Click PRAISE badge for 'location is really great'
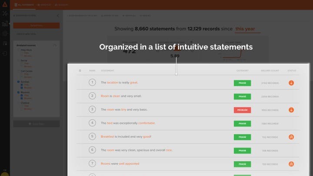Image resolution: width=313 pixels, height=176 pixels. click(242, 83)
